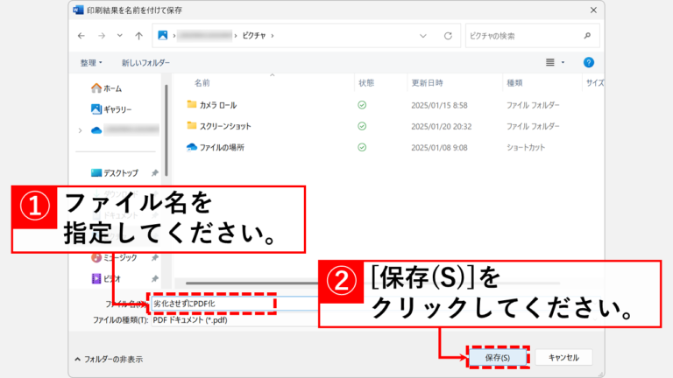Click the Back navigation arrow
Viewport: 673px width, 378px height.
click(81, 36)
